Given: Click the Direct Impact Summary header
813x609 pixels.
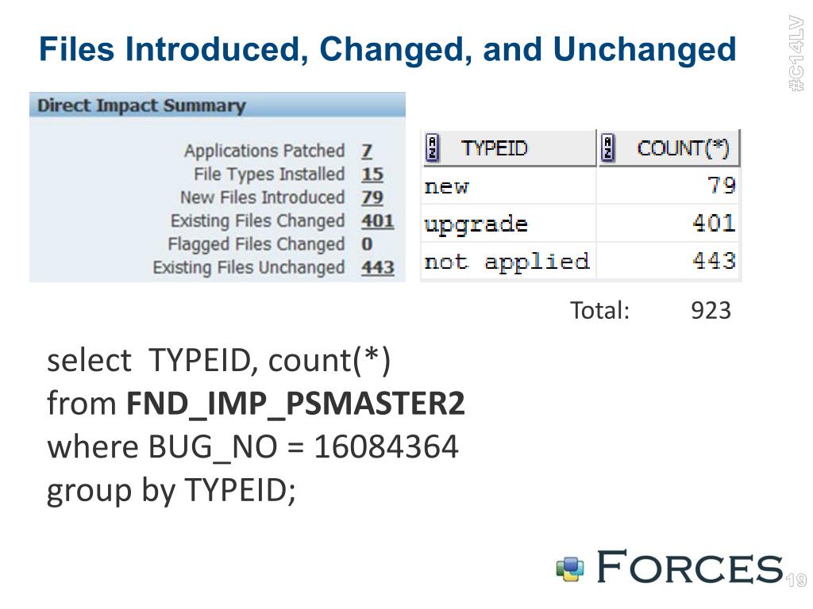Looking at the screenshot, I should pyautogui.click(x=142, y=105).
